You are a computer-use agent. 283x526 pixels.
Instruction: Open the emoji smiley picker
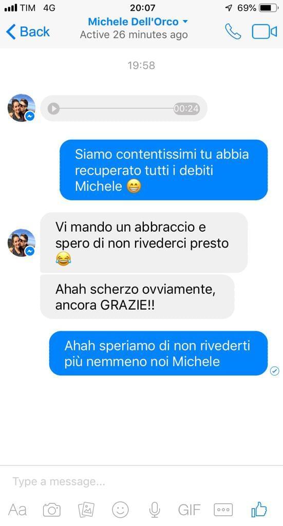click(120, 510)
